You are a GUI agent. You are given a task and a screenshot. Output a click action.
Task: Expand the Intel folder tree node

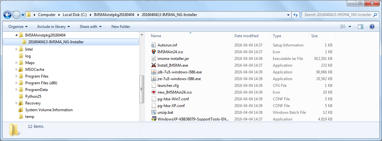click(17, 49)
